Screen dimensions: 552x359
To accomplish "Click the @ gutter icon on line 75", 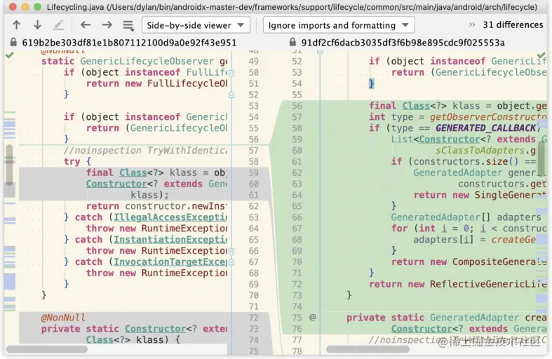I will click(313, 317).
